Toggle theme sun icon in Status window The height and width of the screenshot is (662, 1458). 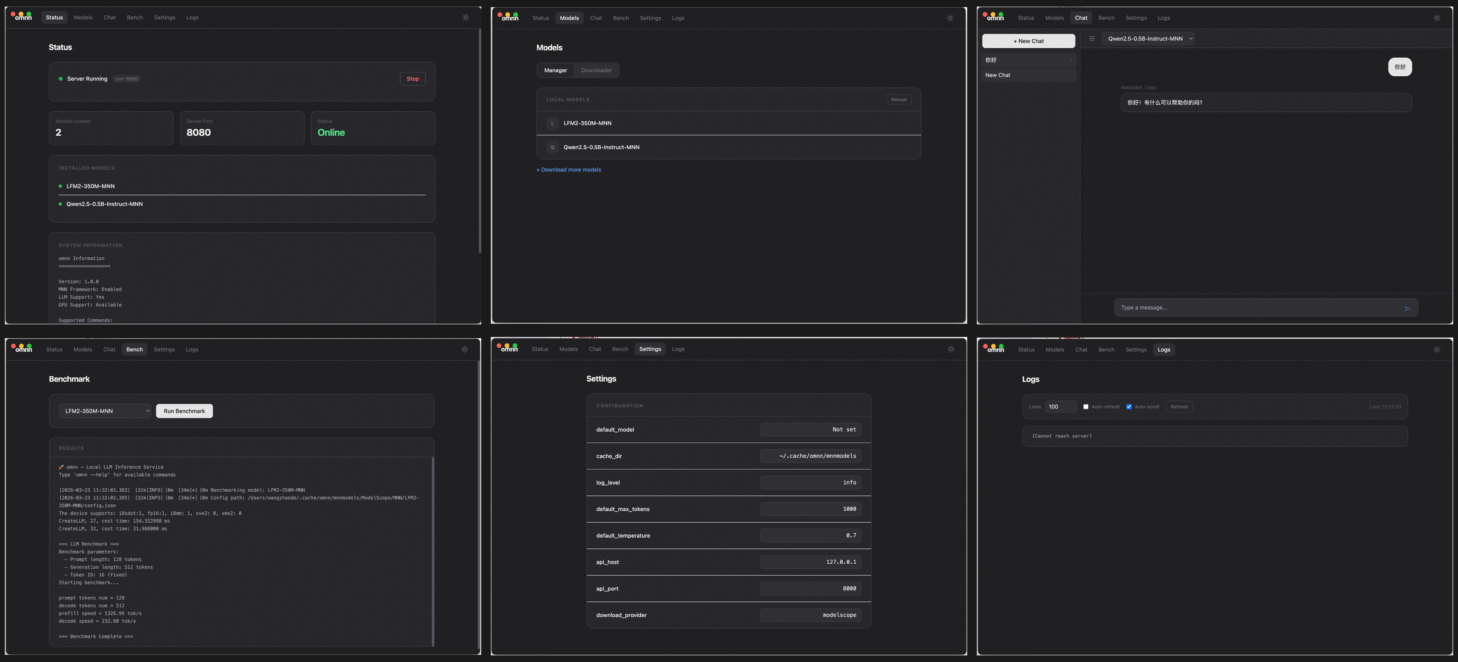(x=466, y=18)
